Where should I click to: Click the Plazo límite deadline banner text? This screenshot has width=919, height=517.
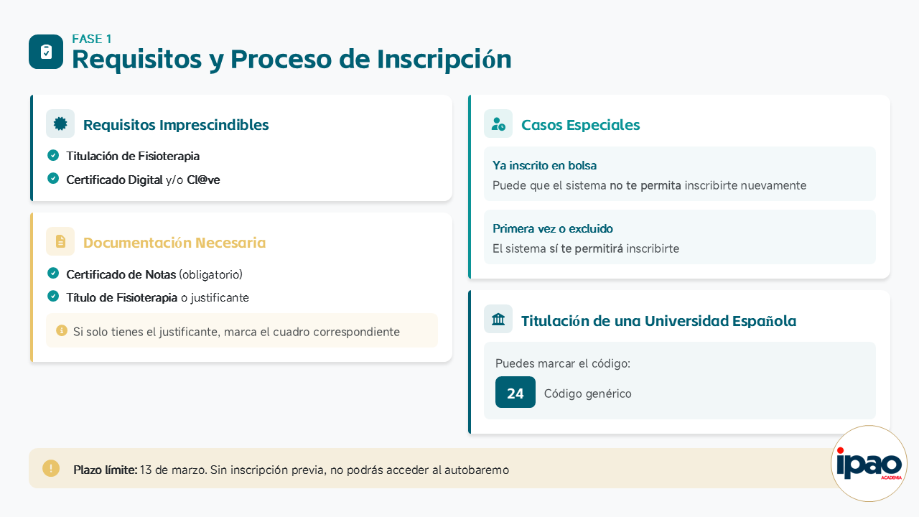click(x=291, y=470)
